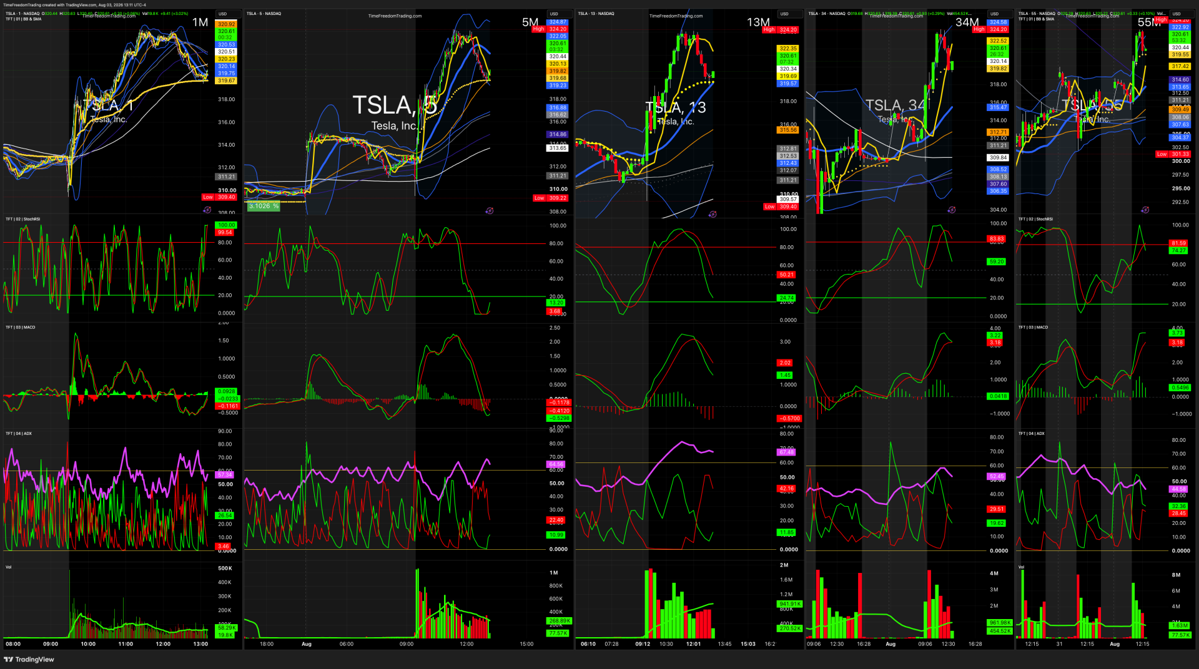This screenshot has width=1199, height=669.
Task: Select 'TFT | 03 | MACD' legend in 55M chart
Action: [1033, 327]
